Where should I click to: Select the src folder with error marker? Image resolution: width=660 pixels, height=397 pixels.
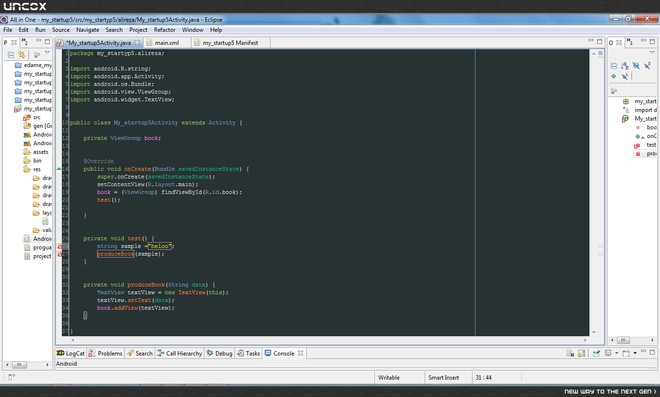32,117
